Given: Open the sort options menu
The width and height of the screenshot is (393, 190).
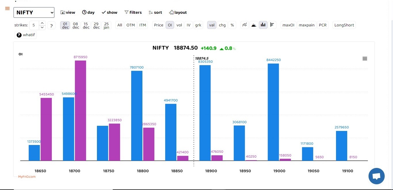Looking at the screenshot, I should 155,12.
